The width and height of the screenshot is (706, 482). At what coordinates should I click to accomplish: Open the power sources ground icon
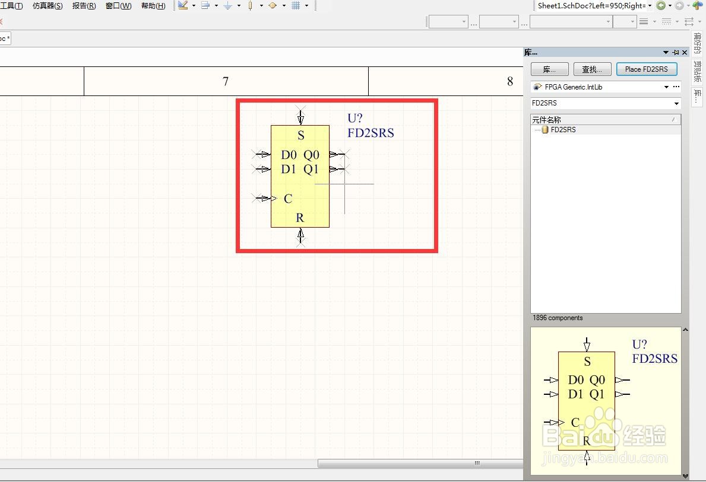228,5
